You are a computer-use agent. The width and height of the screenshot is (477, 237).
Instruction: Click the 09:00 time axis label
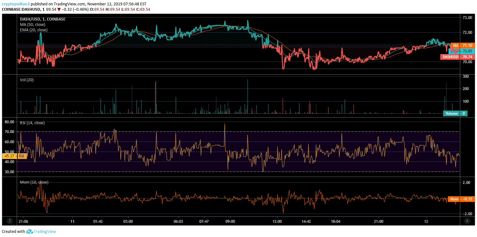[x=230, y=221]
